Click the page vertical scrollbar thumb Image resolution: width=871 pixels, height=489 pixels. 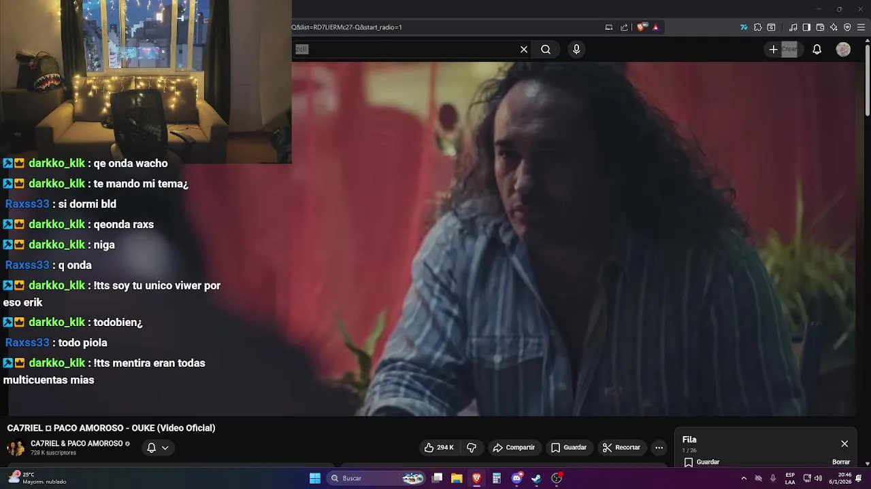[x=868, y=80]
